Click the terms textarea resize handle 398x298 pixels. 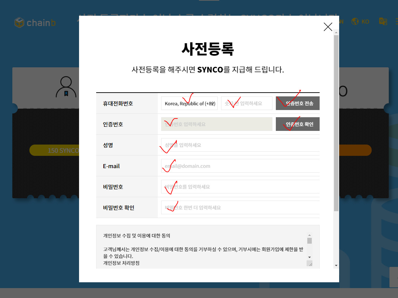click(x=310, y=263)
